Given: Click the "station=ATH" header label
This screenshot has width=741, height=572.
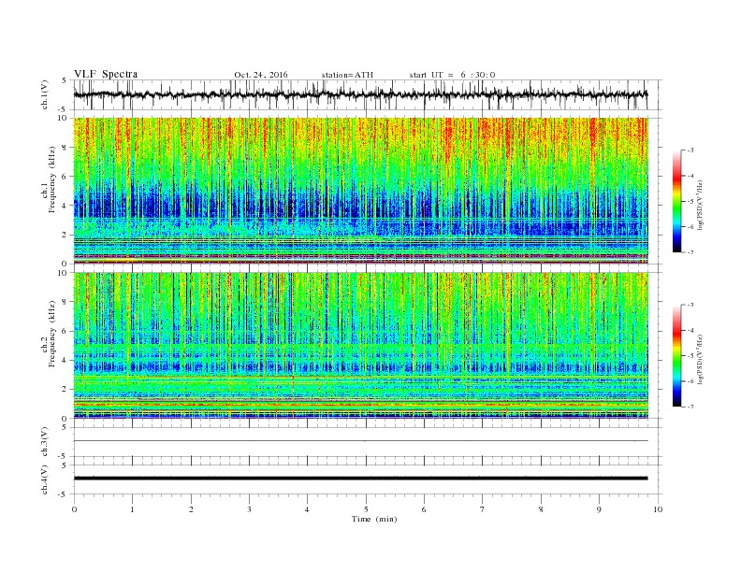Looking at the screenshot, I should pos(347,75).
